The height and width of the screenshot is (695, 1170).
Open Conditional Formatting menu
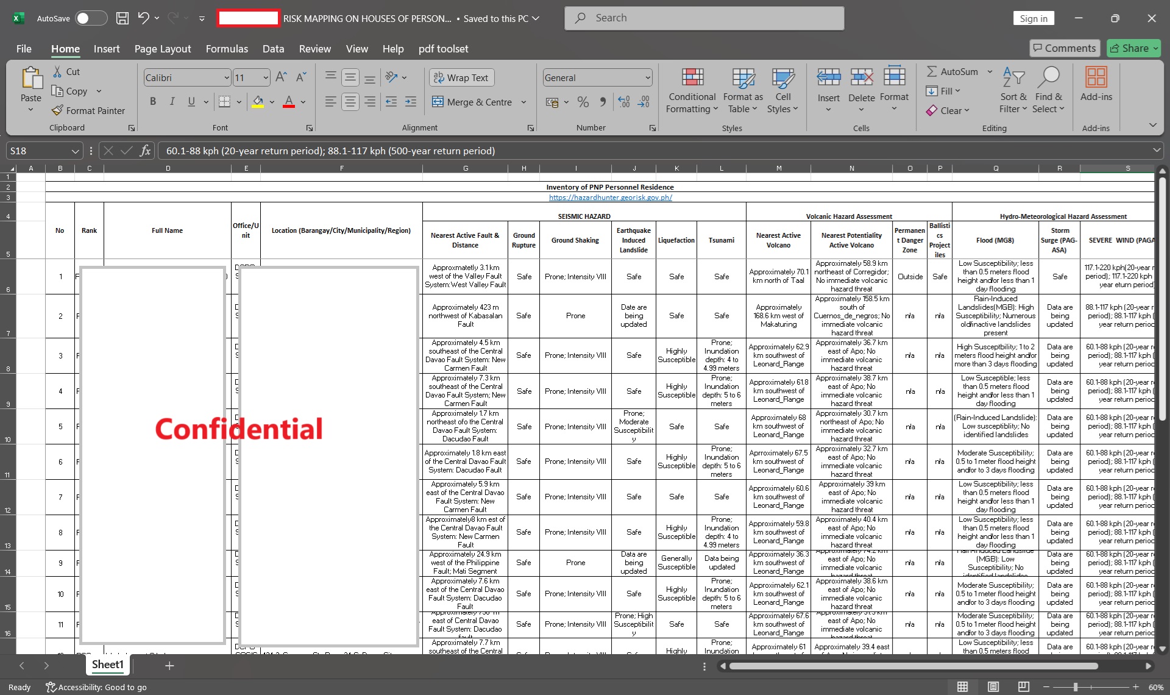coord(692,90)
